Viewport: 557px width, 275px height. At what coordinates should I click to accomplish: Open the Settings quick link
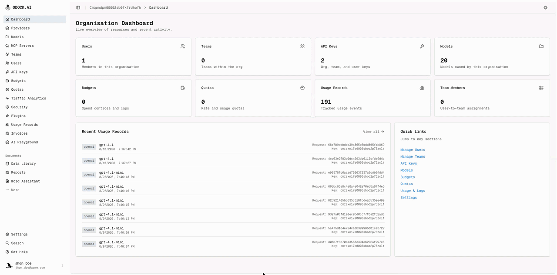[409, 198]
